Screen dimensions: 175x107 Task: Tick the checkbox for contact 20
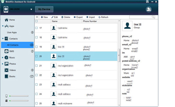tap(37, 56)
